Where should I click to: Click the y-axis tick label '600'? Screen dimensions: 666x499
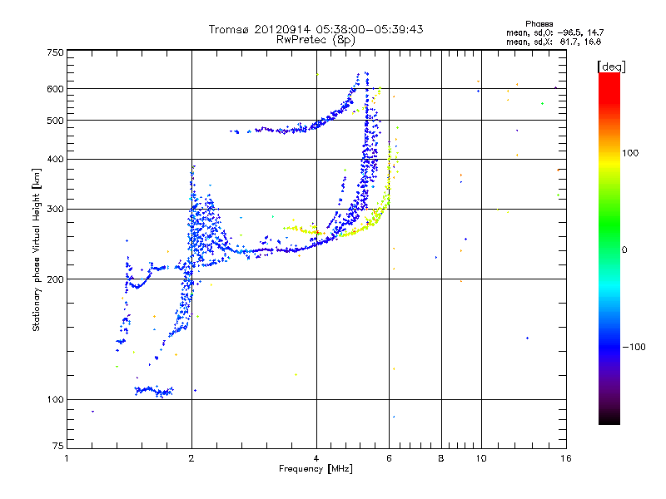coord(55,89)
